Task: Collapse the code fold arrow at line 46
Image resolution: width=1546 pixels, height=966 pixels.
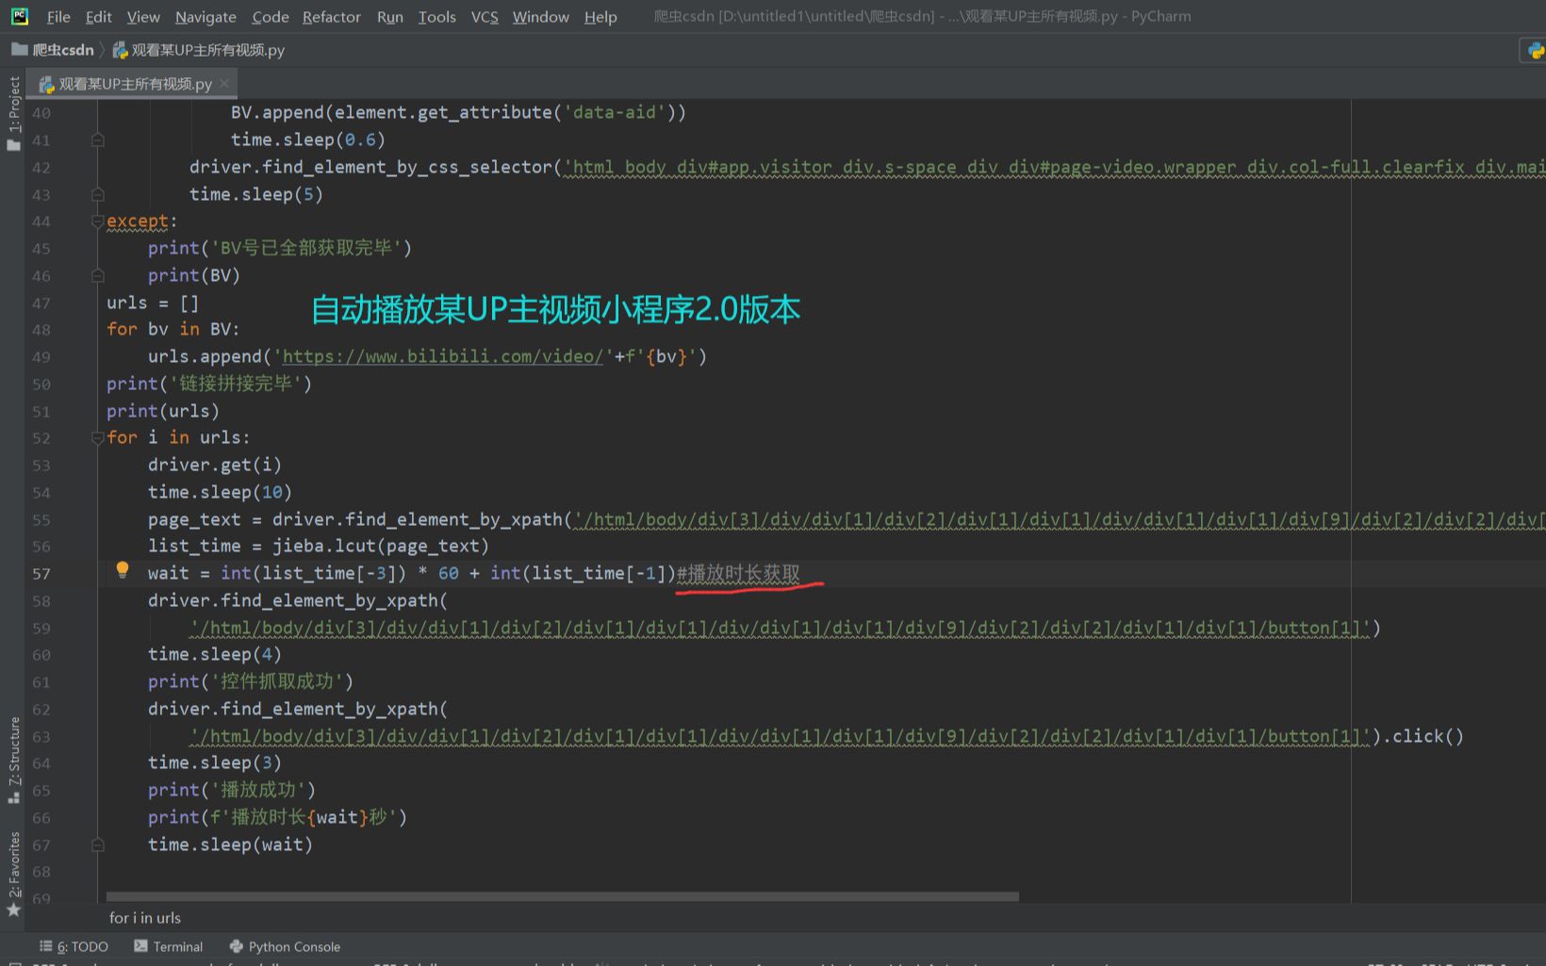Action: tap(97, 275)
